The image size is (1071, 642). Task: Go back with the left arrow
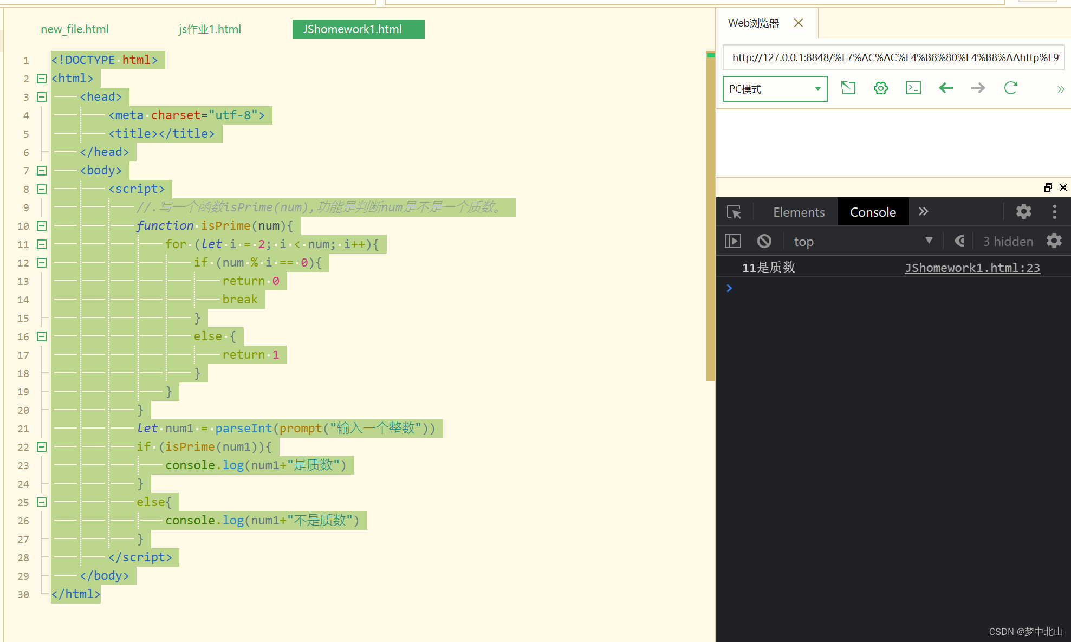[946, 88]
